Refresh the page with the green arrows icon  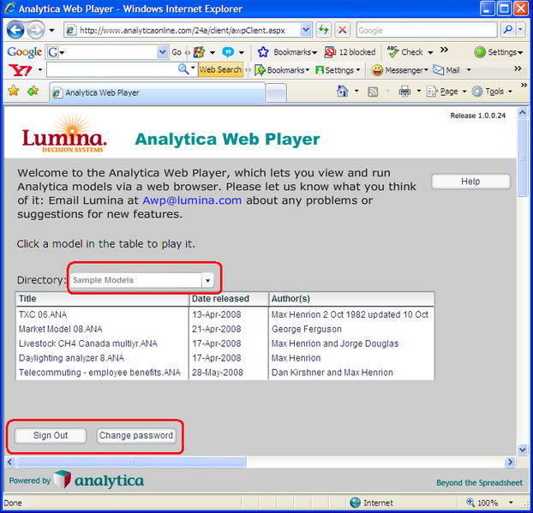click(324, 30)
